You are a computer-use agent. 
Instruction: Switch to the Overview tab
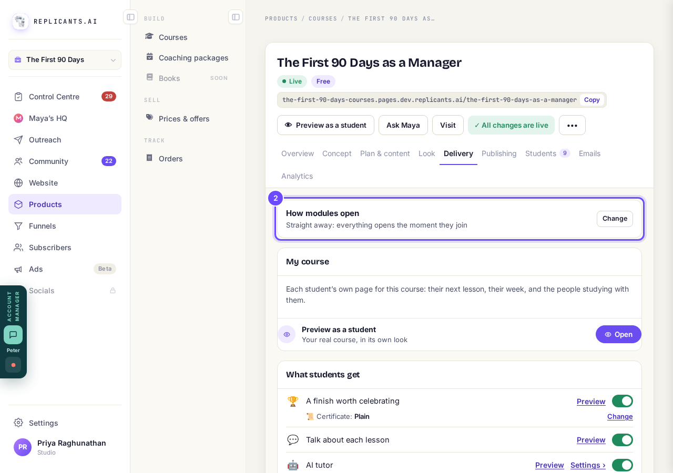298,153
